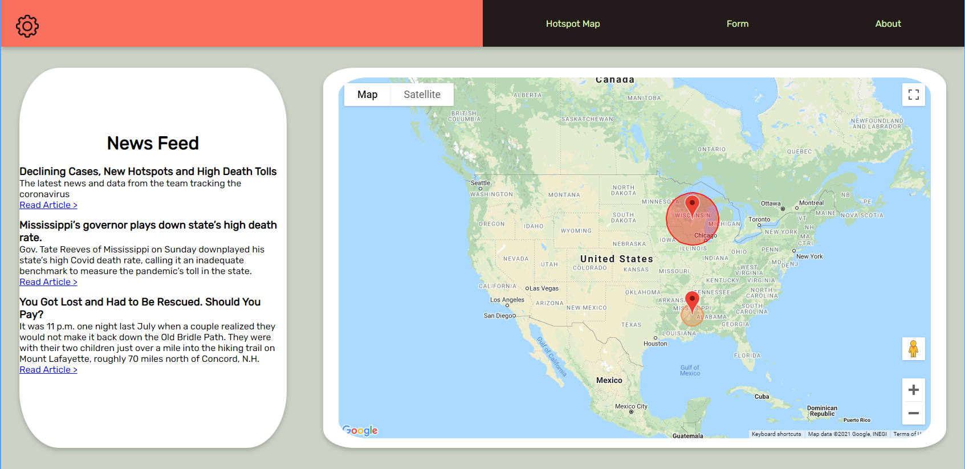The height and width of the screenshot is (469, 965).
Task: Click the 'Toronto' city label on map
Action: [x=759, y=219]
